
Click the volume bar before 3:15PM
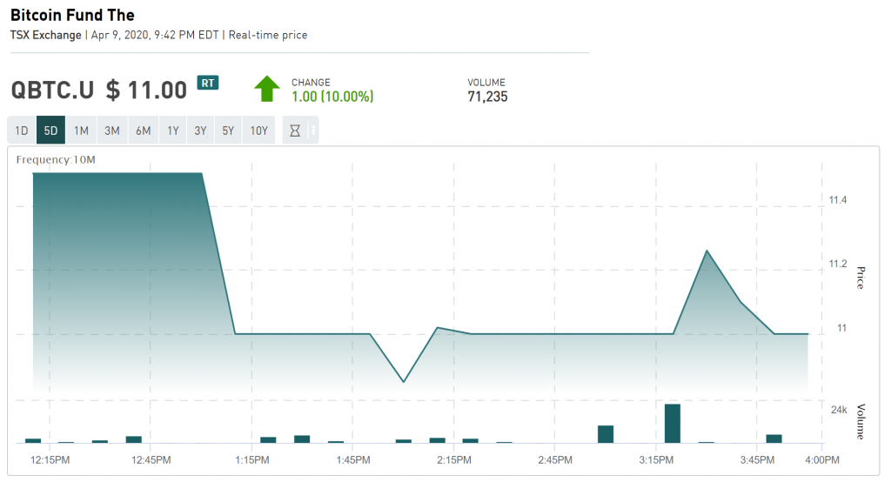(x=606, y=434)
